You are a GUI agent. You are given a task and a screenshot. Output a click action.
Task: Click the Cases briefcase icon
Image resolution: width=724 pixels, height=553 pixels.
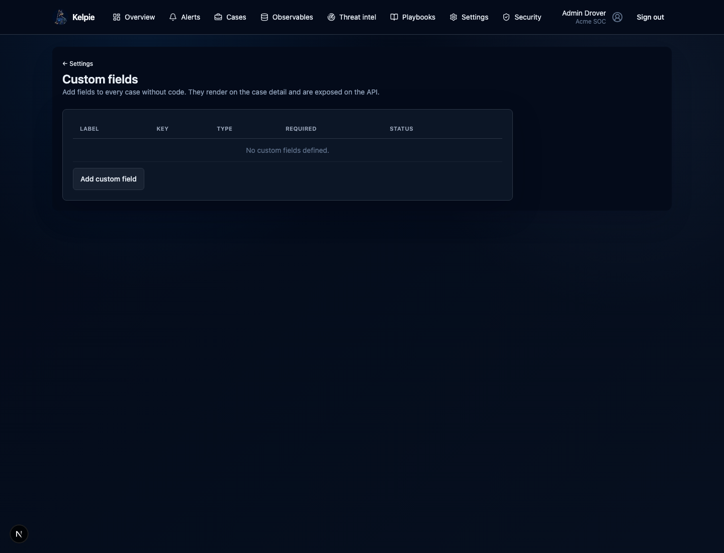coord(218,17)
